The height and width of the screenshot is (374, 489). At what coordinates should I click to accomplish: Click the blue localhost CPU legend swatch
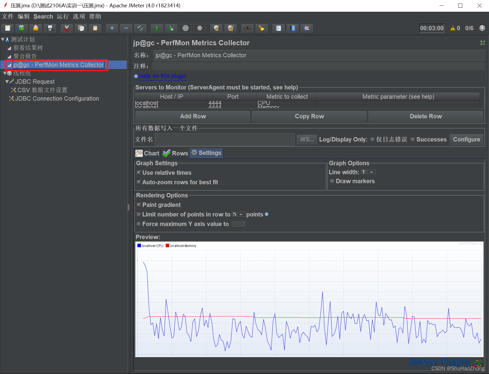(x=139, y=246)
